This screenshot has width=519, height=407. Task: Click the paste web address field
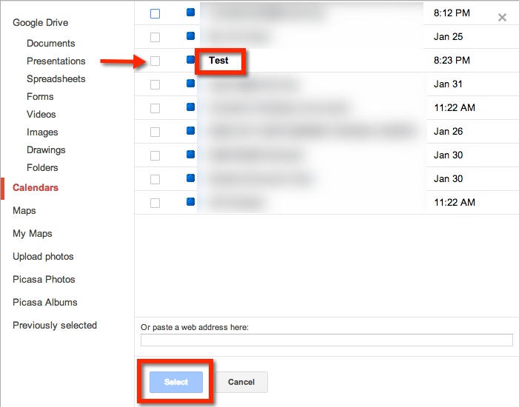tap(327, 340)
